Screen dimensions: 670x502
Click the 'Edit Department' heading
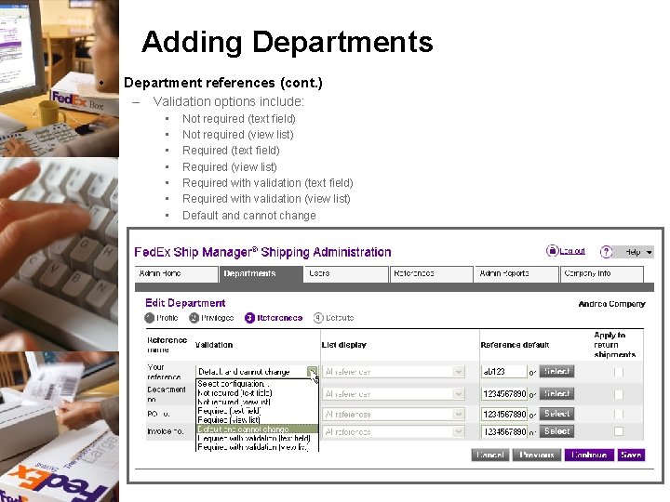(x=185, y=303)
